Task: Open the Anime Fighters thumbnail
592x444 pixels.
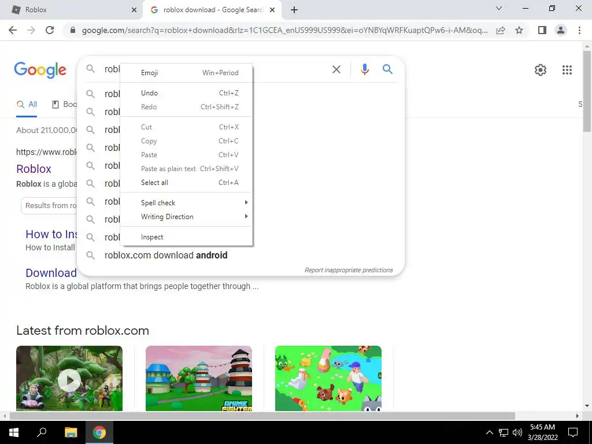Action: click(x=199, y=379)
